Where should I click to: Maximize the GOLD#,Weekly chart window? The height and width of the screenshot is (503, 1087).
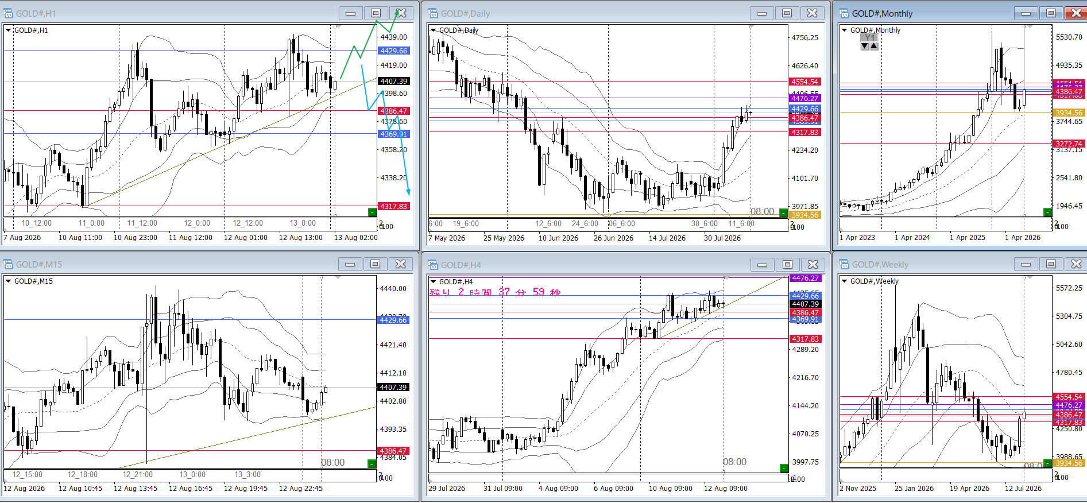click(1051, 264)
